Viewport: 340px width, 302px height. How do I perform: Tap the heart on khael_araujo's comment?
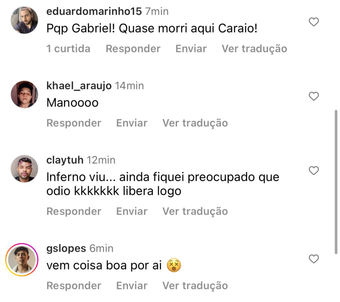click(x=313, y=96)
